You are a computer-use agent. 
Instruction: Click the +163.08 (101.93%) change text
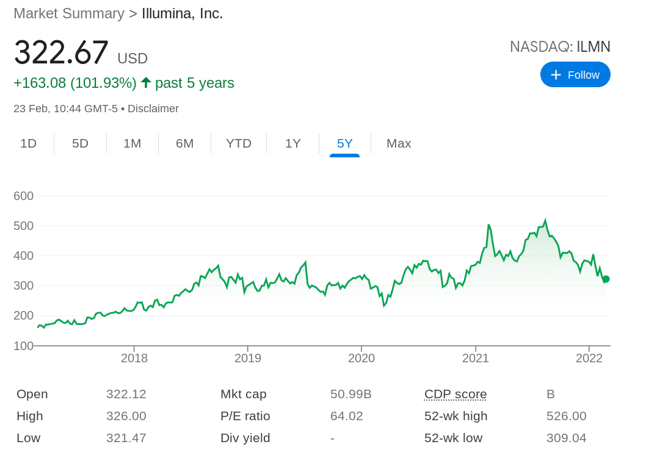[x=75, y=83]
